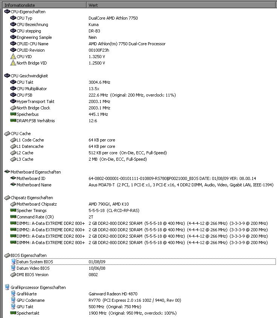The width and height of the screenshot is (277, 318).
Task: Click the Motherboard ID board icon
Action: [13, 178]
